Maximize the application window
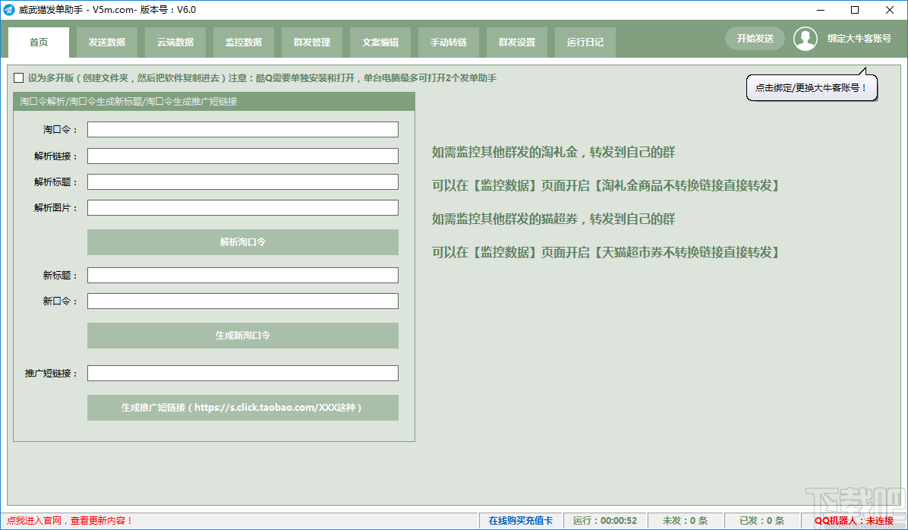Viewport: 908px width, 530px height. 855,10
